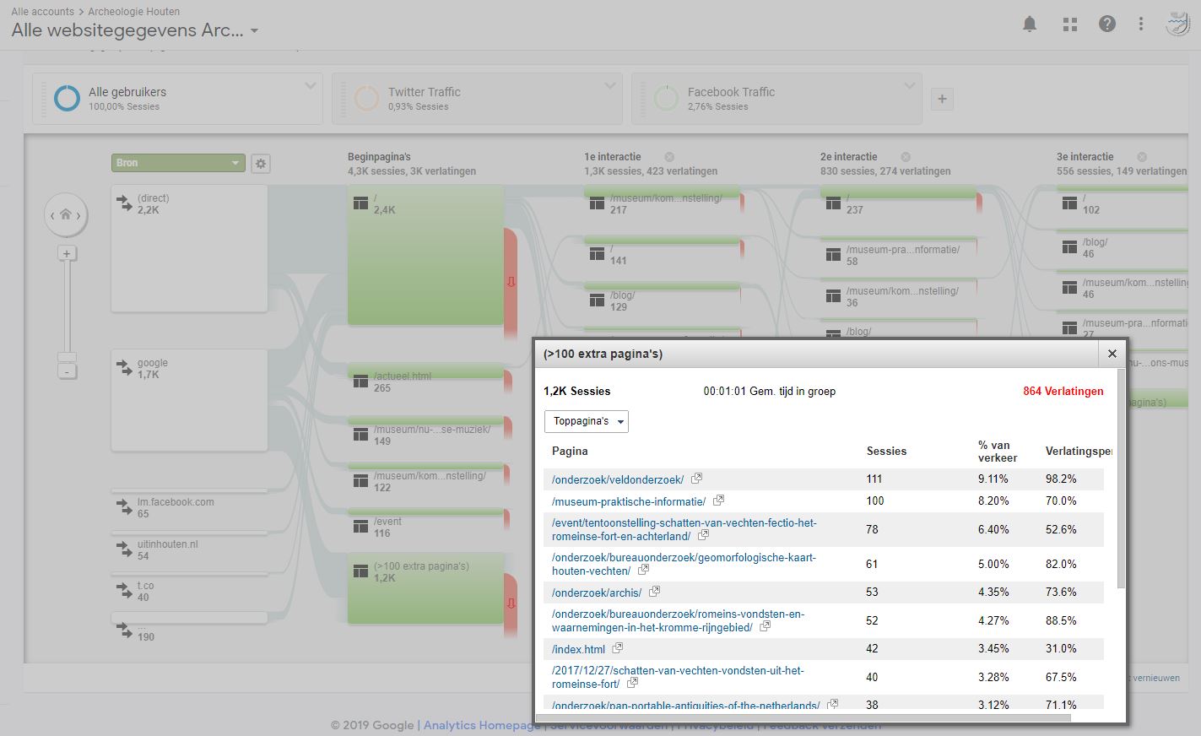The height and width of the screenshot is (736, 1201).
Task: Click the help question mark icon
Action: click(x=1107, y=24)
